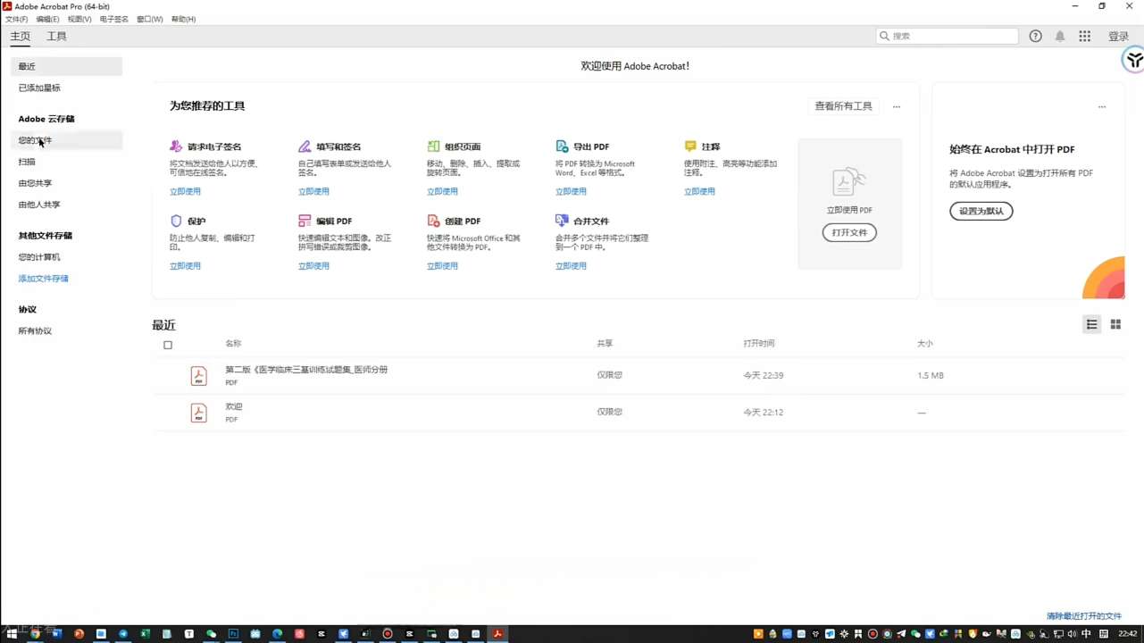The height and width of the screenshot is (643, 1144).
Task: Select the Comment (注释) tool icon
Action: [x=690, y=146]
